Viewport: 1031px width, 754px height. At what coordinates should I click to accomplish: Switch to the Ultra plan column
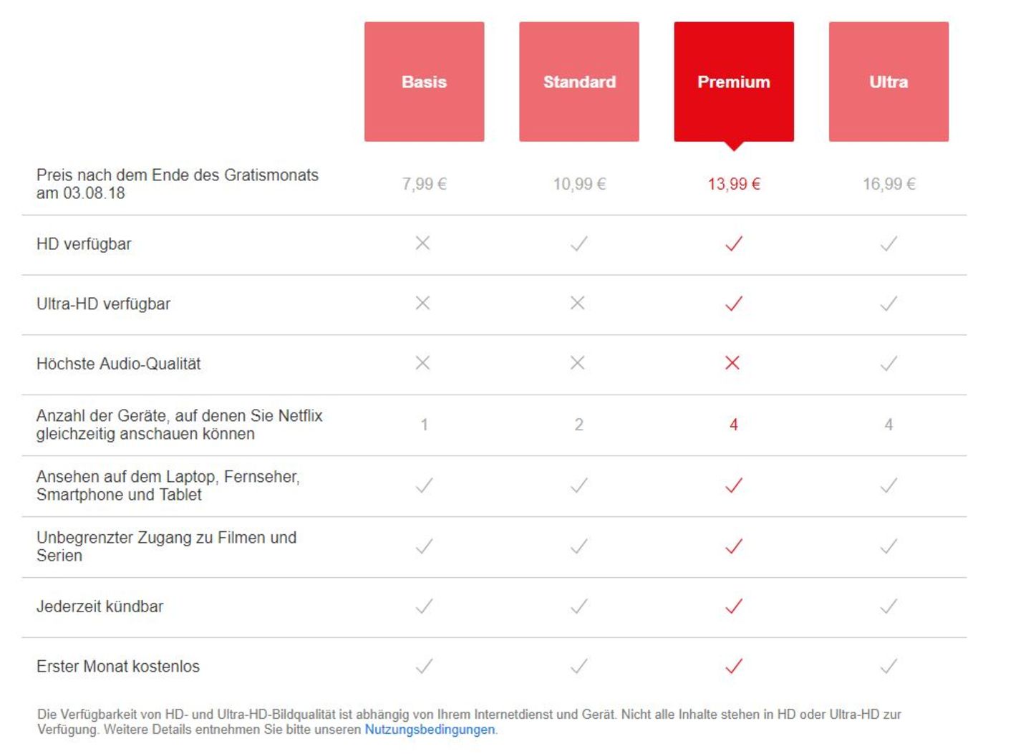[x=889, y=81]
